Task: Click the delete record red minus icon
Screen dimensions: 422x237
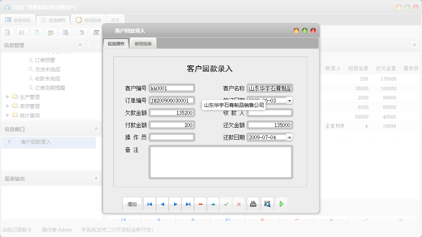Action: point(201,204)
